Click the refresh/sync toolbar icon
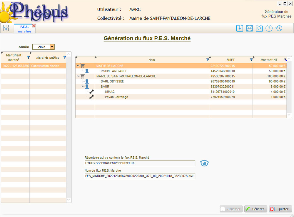Screen dimensions: 294x217 tap(259, 28)
